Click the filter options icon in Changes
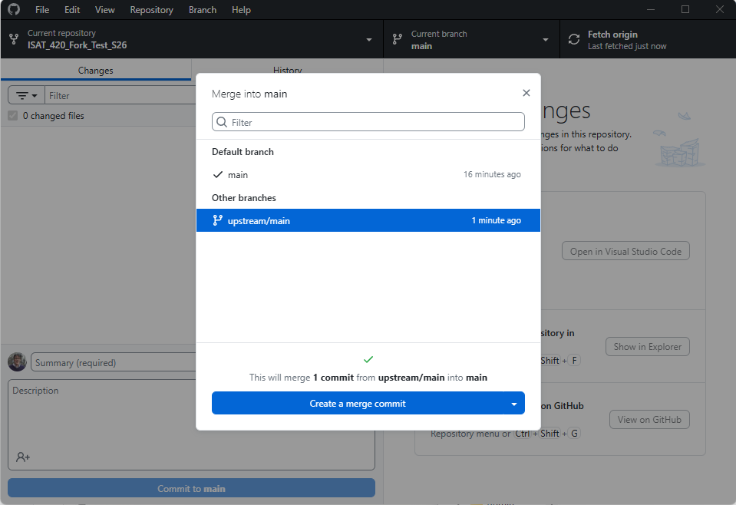736x505 pixels. (x=26, y=95)
